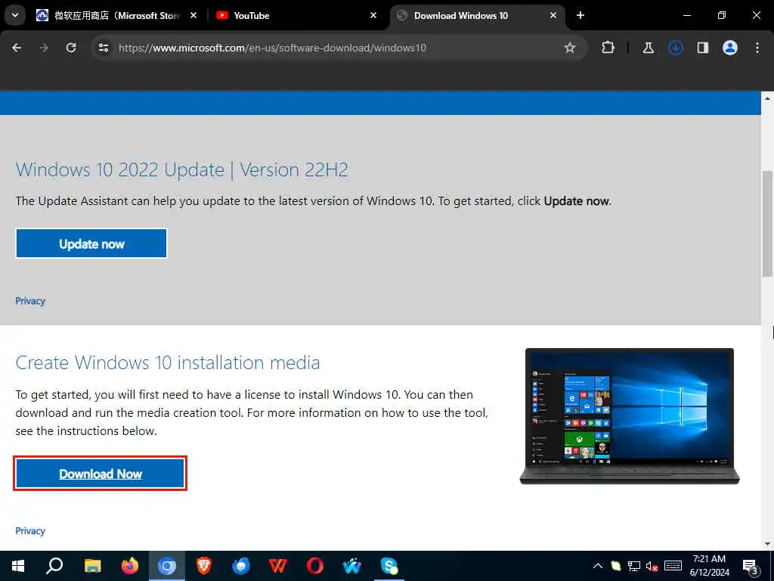Click the forward navigation arrow

coord(44,48)
